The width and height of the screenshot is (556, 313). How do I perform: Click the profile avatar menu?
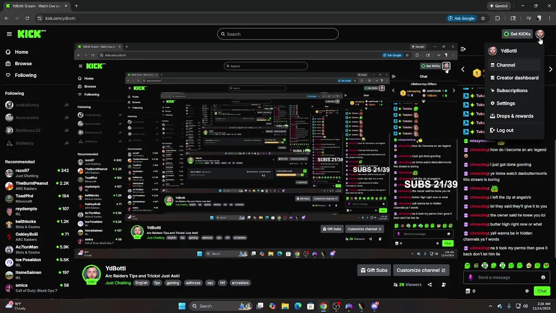539,34
